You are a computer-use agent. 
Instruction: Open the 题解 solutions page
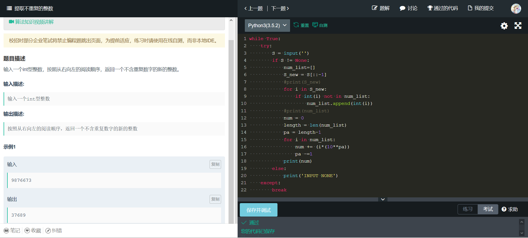[381, 8]
